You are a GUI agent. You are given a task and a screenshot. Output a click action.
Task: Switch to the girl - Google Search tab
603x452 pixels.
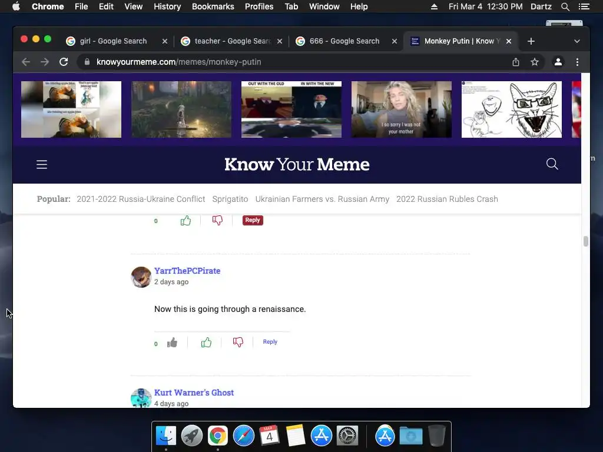[x=113, y=41]
